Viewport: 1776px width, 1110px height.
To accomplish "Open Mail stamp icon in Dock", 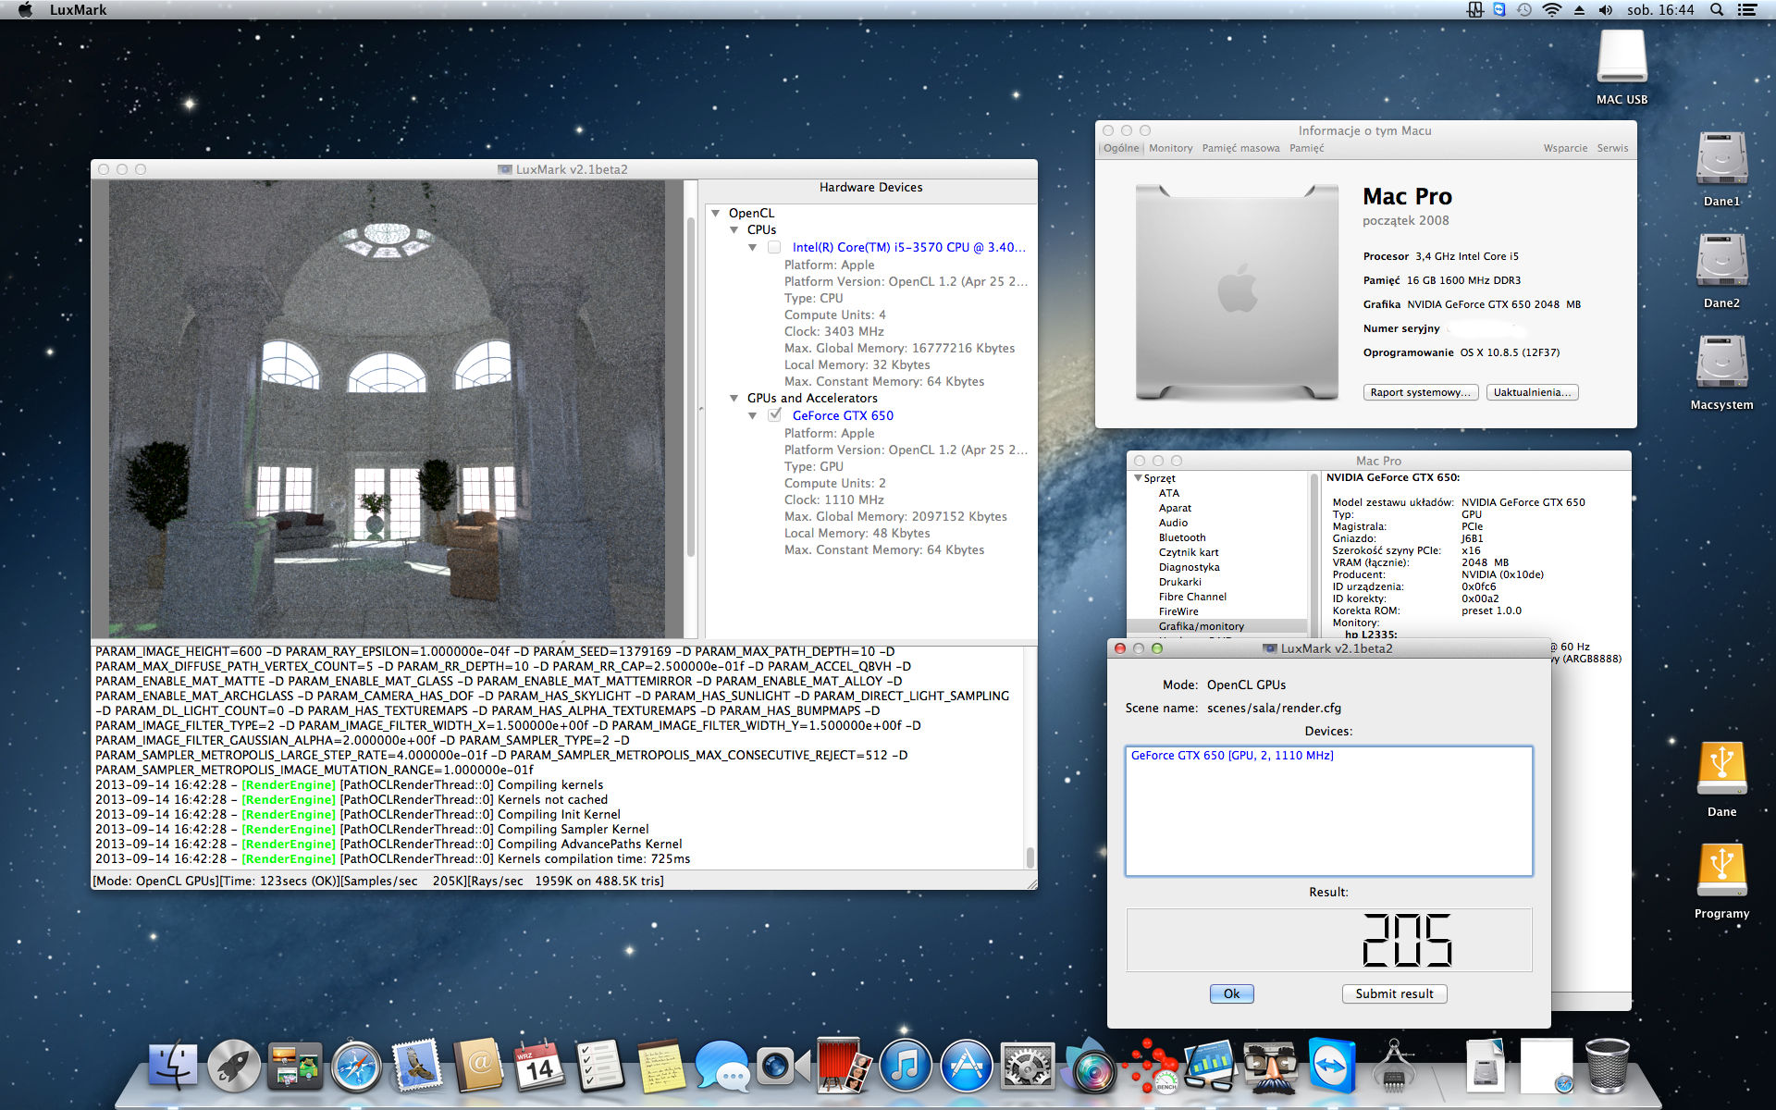I will click(x=417, y=1066).
